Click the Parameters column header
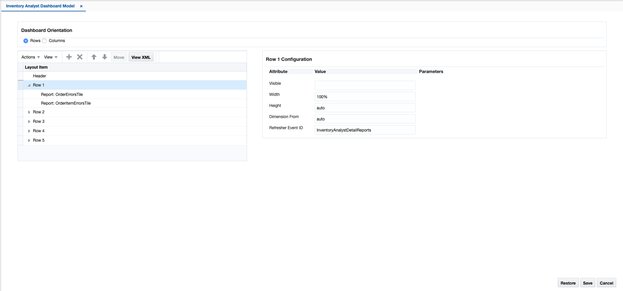 click(x=431, y=71)
